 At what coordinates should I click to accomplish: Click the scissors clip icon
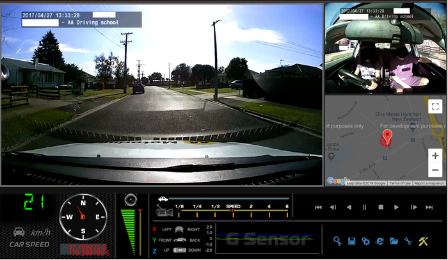408,241
